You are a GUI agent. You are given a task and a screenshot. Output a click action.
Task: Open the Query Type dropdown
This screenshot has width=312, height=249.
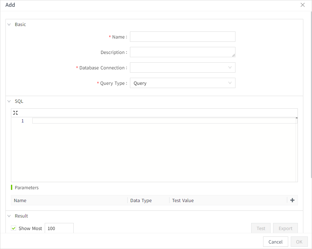[182, 83]
